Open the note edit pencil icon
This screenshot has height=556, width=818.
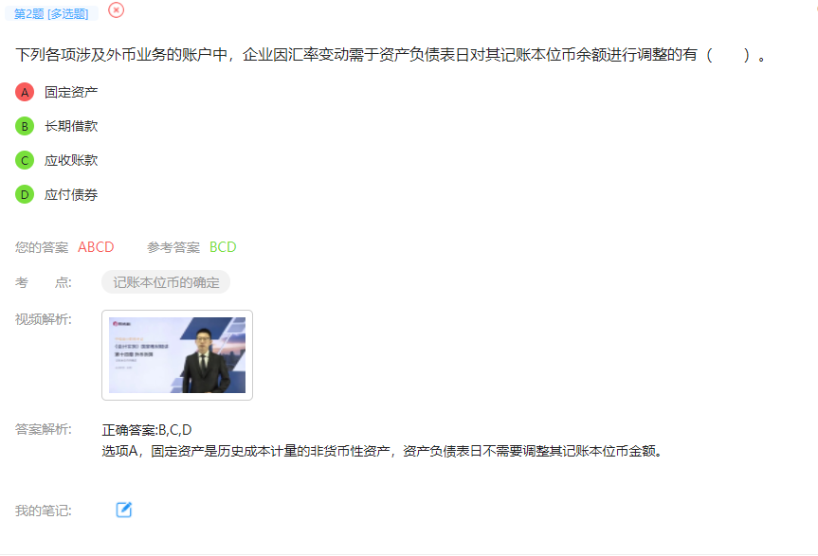tap(123, 510)
